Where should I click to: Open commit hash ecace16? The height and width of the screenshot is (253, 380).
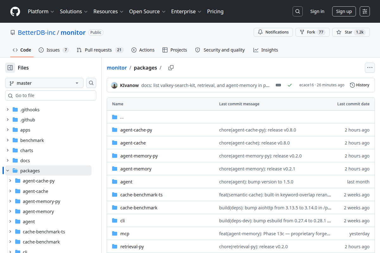tap(306, 85)
